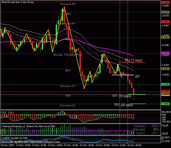Click the 'Monday Fibonacci Pivot' label
This screenshot has height=148, width=171.
(68, 55)
